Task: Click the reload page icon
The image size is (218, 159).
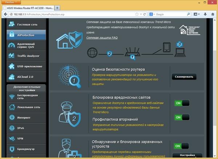Action: (x=145, y=14)
